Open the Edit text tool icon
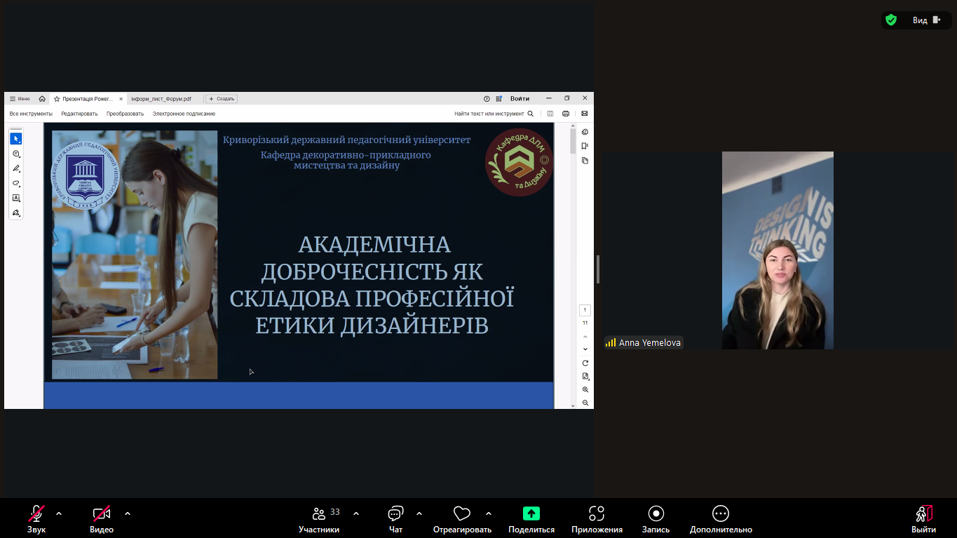Viewport: 957px width, 538px height. pos(16,198)
